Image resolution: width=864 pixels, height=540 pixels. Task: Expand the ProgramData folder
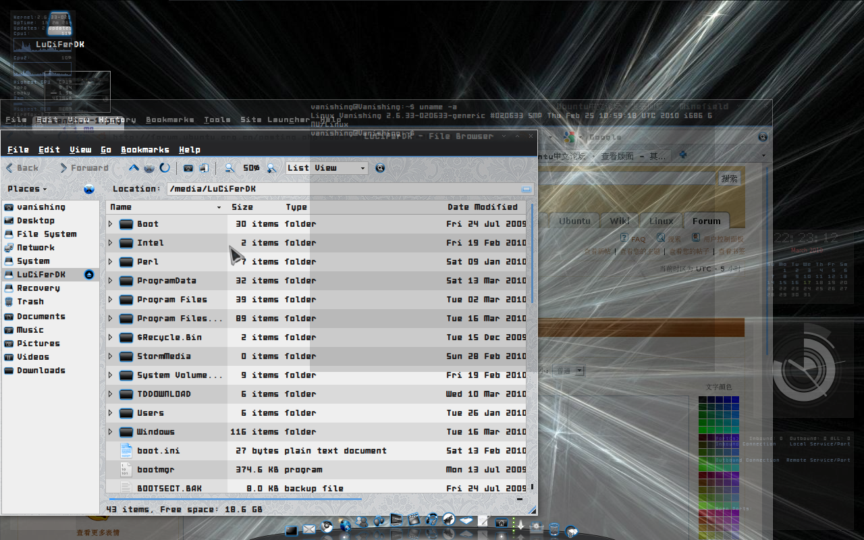point(111,280)
